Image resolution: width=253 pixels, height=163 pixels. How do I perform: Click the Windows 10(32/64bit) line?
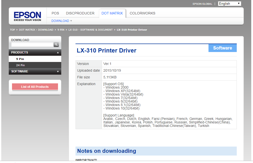121,109
